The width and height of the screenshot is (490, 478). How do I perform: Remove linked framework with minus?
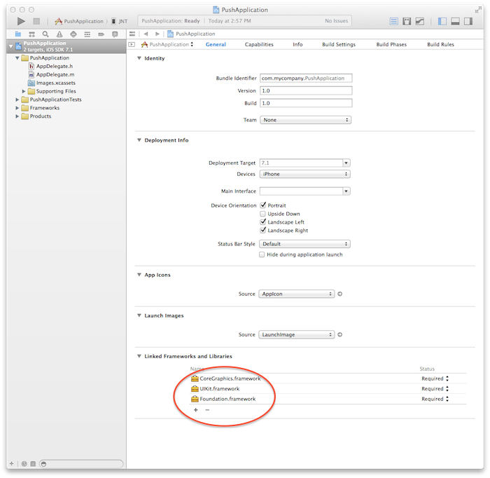pyautogui.click(x=207, y=410)
